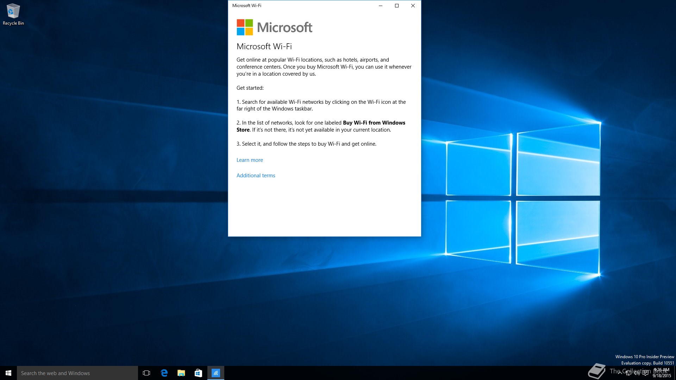Open Task View from the taskbar
The height and width of the screenshot is (380, 676).
(146, 373)
